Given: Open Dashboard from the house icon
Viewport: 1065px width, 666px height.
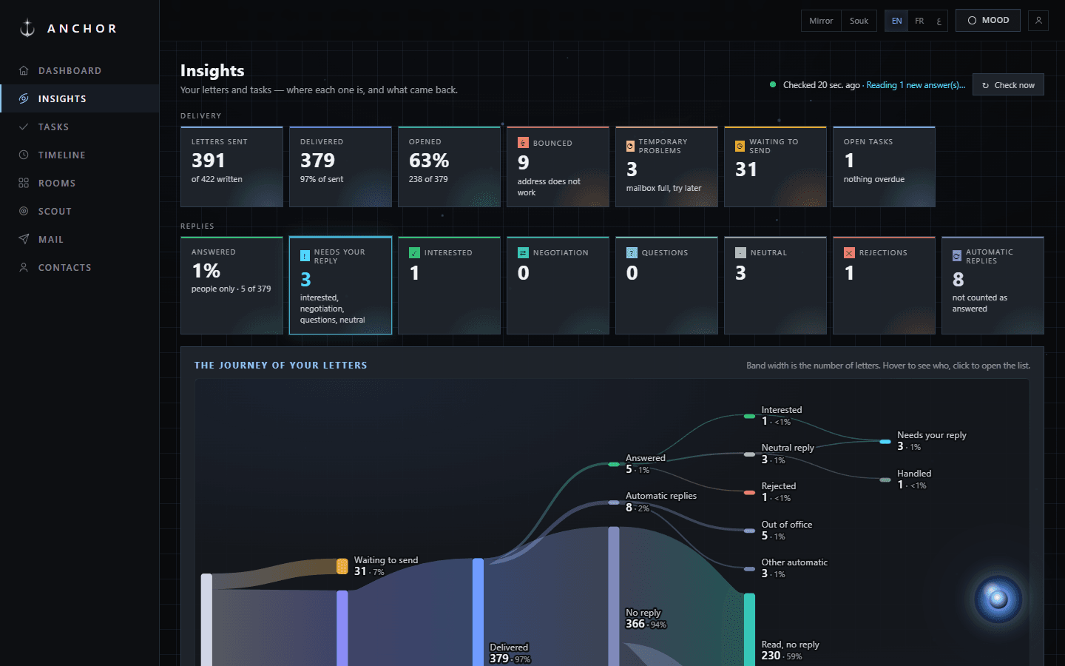Looking at the screenshot, I should (24, 71).
